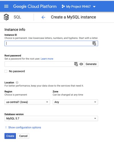
Task: Go back using the blue arrow
Action: click(43, 17)
